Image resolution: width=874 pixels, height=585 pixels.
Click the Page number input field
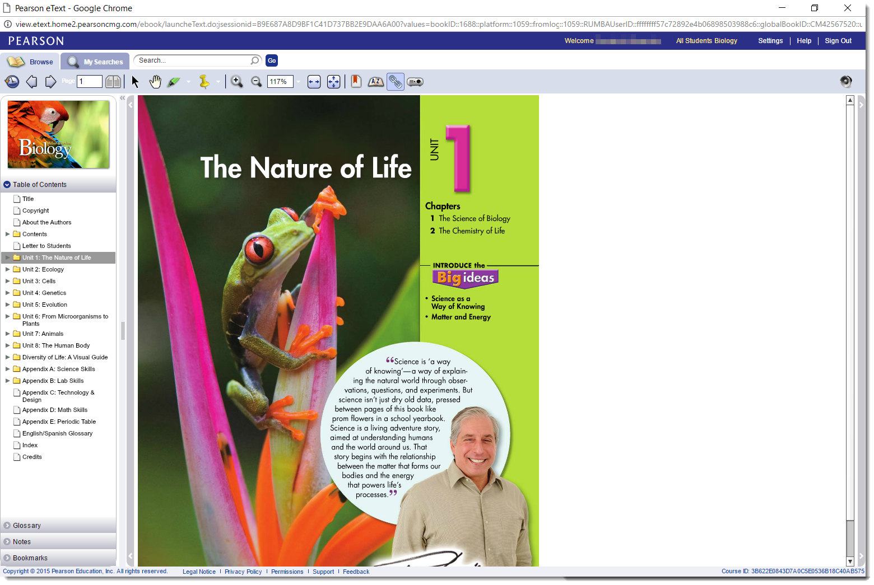click(90, 82)
